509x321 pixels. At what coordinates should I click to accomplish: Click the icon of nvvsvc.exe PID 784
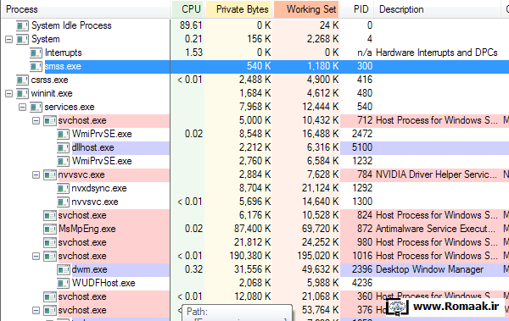[50, 175]
